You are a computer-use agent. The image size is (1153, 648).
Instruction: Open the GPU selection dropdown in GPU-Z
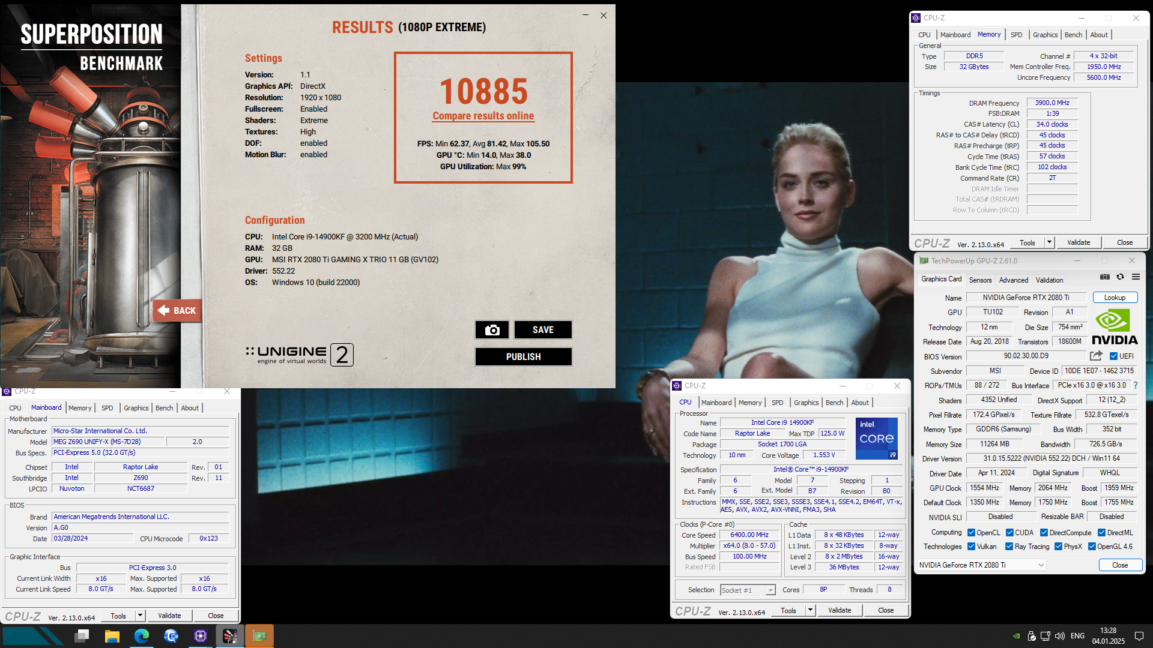(x=981, y=565)
